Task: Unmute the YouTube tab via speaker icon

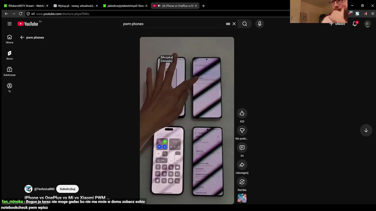Action: [x=159, y=6]
